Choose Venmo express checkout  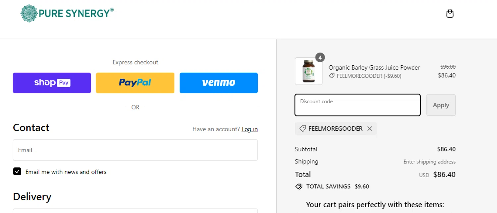coord(219,83)
